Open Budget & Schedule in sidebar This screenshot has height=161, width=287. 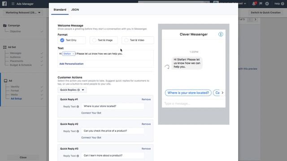click(21, 65)
